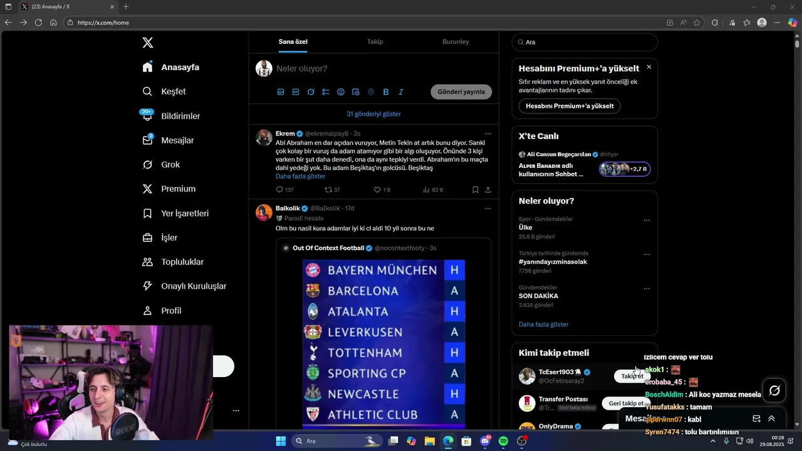The image size is (802, 451).
Task: Open Grok floating button
Action: [774, 391]
